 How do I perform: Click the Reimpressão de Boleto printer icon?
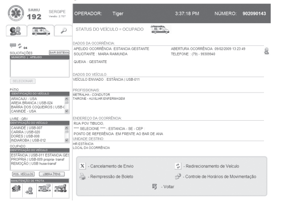pyautogui.click(x=82, y=176)
